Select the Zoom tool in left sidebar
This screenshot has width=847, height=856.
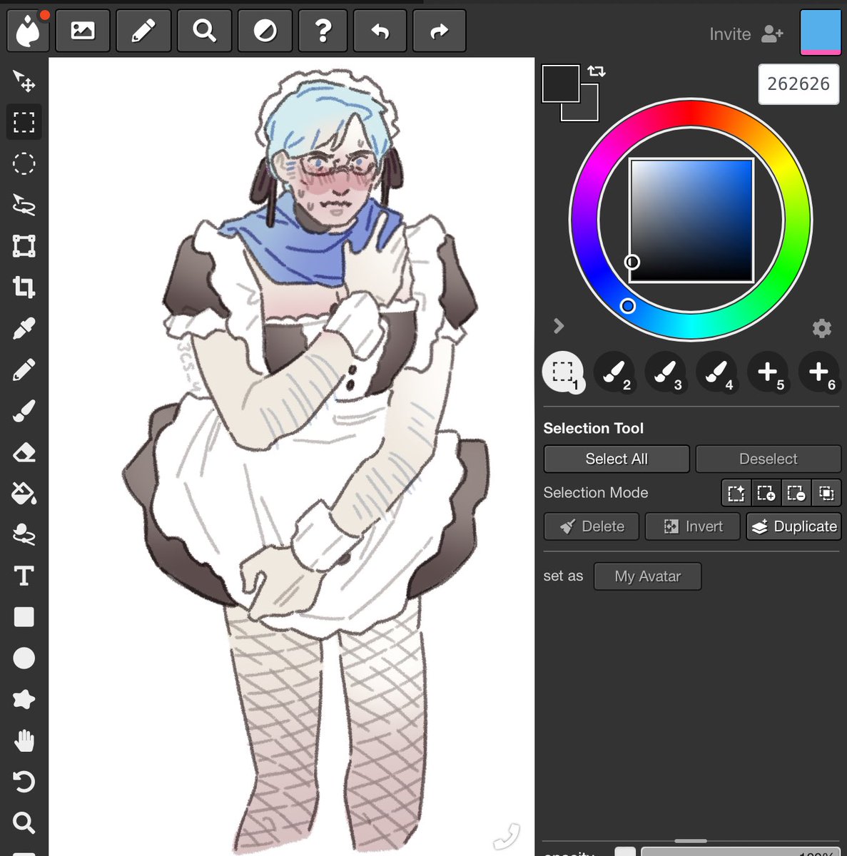click(24, 822)
